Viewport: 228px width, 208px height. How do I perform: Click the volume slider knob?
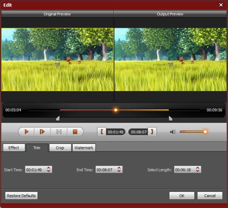point(205,132)
